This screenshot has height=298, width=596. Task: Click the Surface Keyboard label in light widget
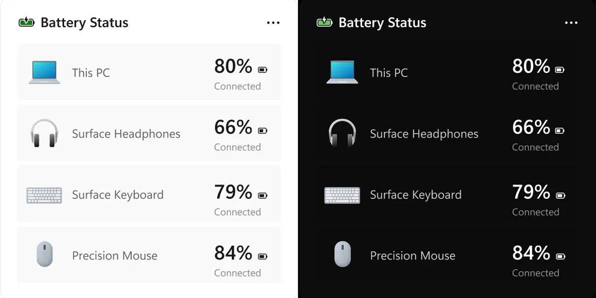(x=118, y=195)
